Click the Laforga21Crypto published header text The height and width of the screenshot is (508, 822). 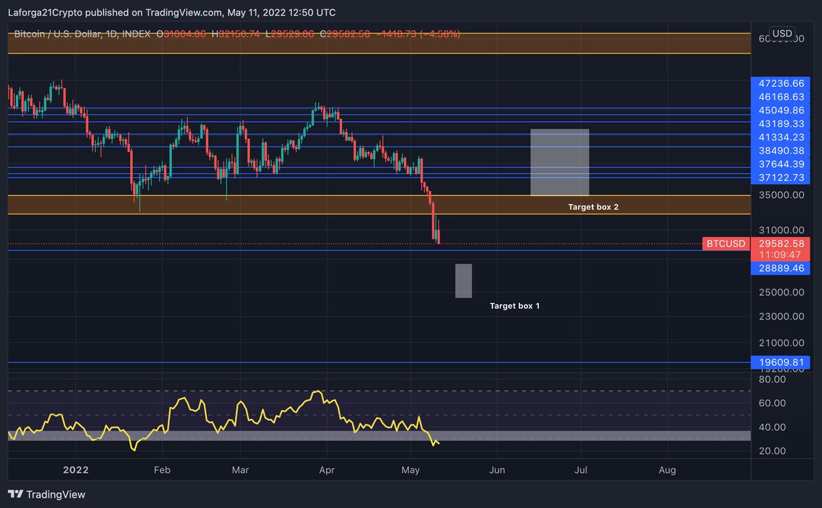pos(172,12)
